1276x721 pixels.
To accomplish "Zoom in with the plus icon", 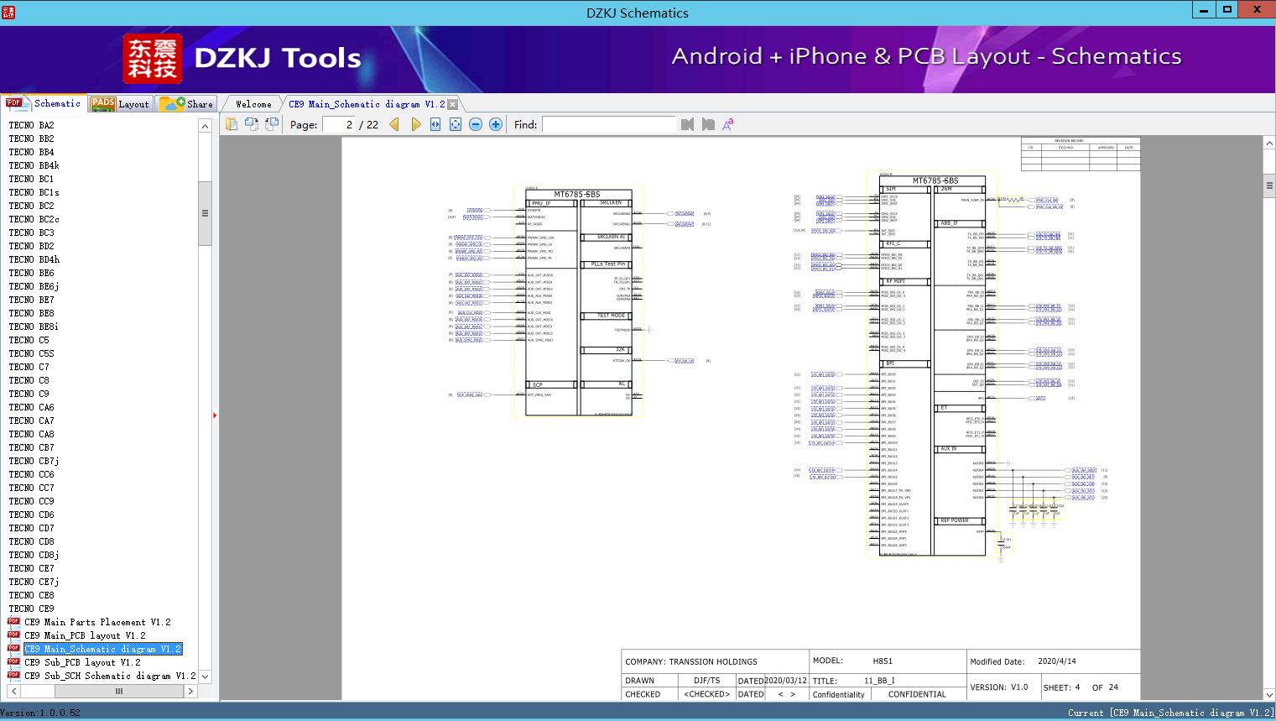I will click(496, 124).
